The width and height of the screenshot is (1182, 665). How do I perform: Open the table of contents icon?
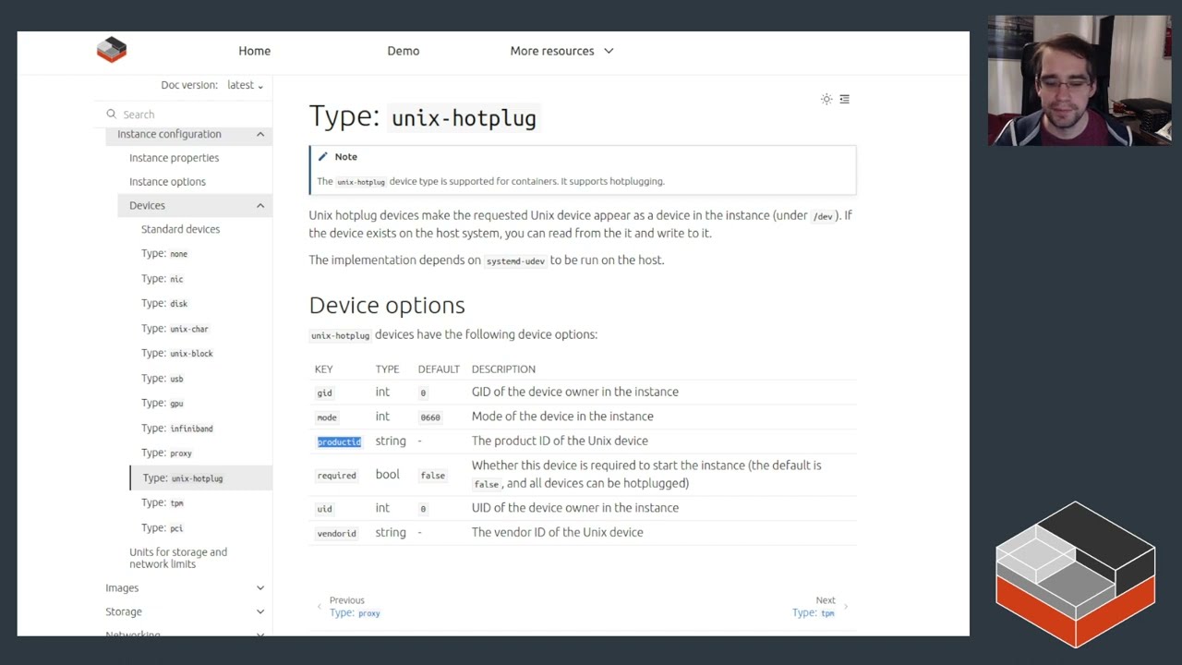844,99
